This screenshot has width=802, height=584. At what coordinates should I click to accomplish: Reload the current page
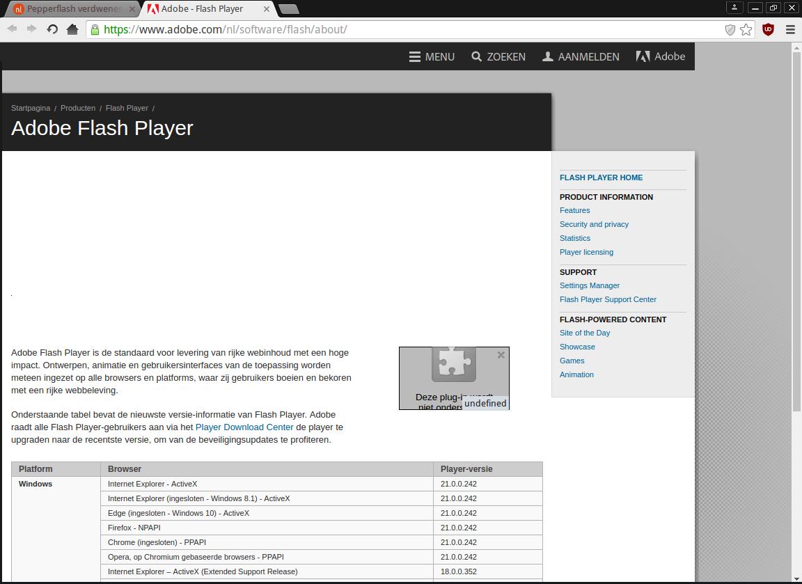coord(52,29)
